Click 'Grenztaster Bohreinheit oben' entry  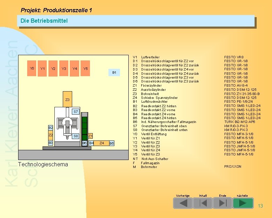coord(164,126)
